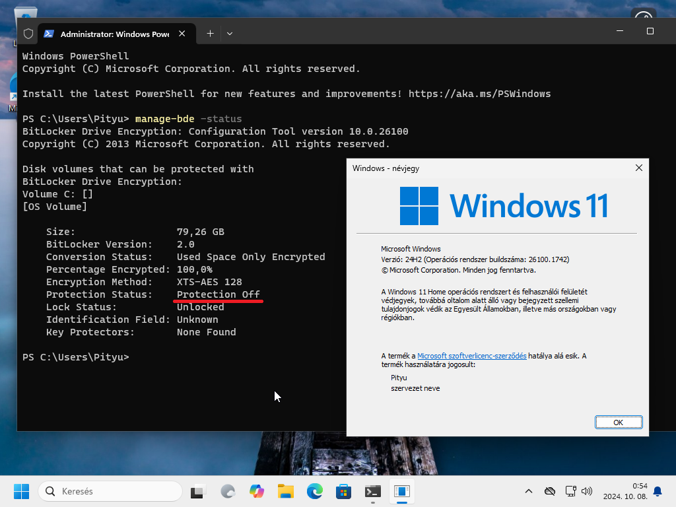Click 'None Found' key protectors value
Image resolution: width=676 pixels, height=507 pixels.
pyautogui.click(x=207, y=333)
